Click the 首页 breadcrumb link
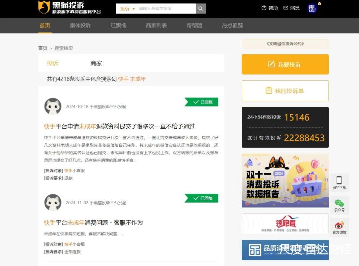This screenshot has height=266, width=359. [43, 48]
